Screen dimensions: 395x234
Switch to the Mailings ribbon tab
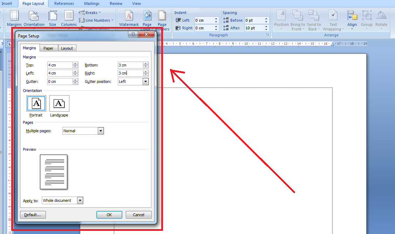(92, 3)
